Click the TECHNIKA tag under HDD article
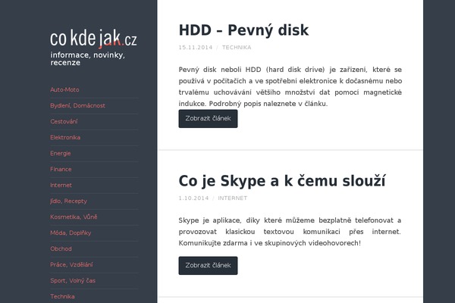The width and height of the screenshot is (455, 303). 237,48
